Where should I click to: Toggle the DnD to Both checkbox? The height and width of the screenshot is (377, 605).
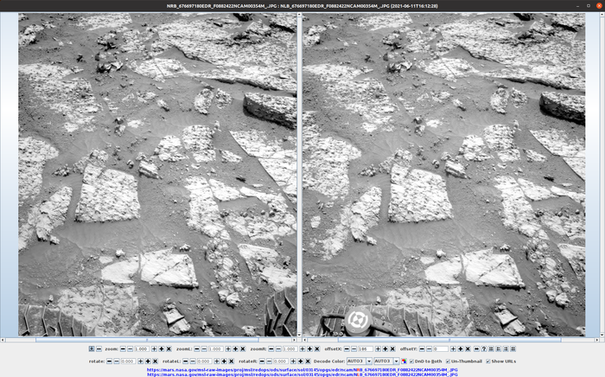pos(411,361)
